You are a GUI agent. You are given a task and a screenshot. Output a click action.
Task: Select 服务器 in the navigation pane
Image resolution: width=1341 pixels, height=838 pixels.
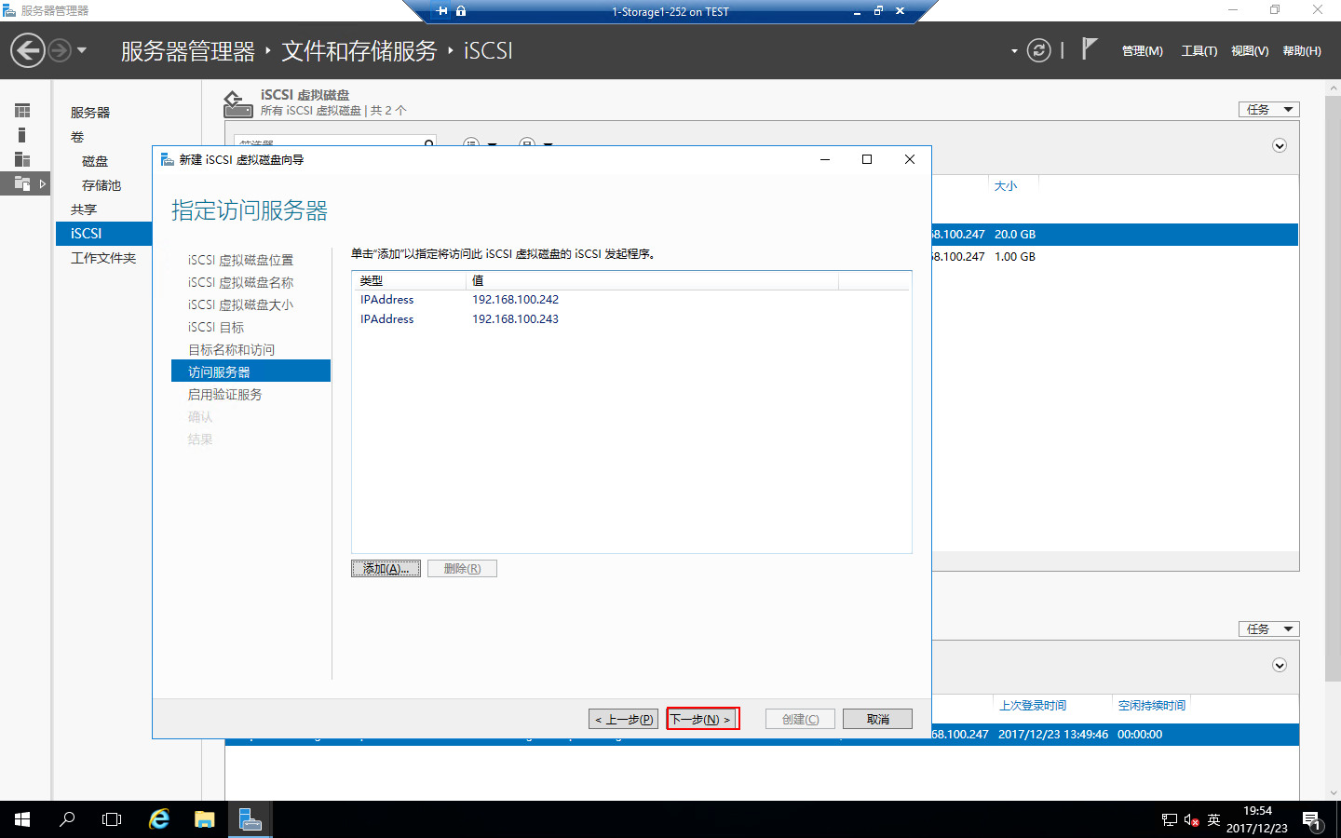pos(90,113)
